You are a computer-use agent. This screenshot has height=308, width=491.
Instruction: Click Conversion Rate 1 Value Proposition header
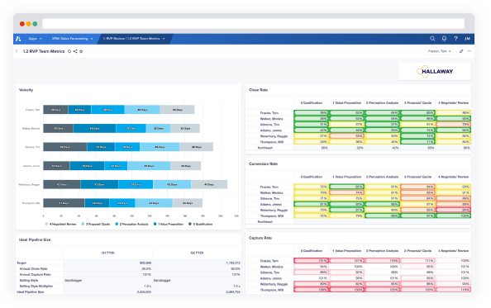click(346, 177)
